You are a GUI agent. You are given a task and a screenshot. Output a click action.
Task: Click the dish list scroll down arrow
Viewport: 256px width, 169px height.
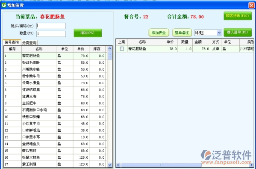click(x=110, y=165)
